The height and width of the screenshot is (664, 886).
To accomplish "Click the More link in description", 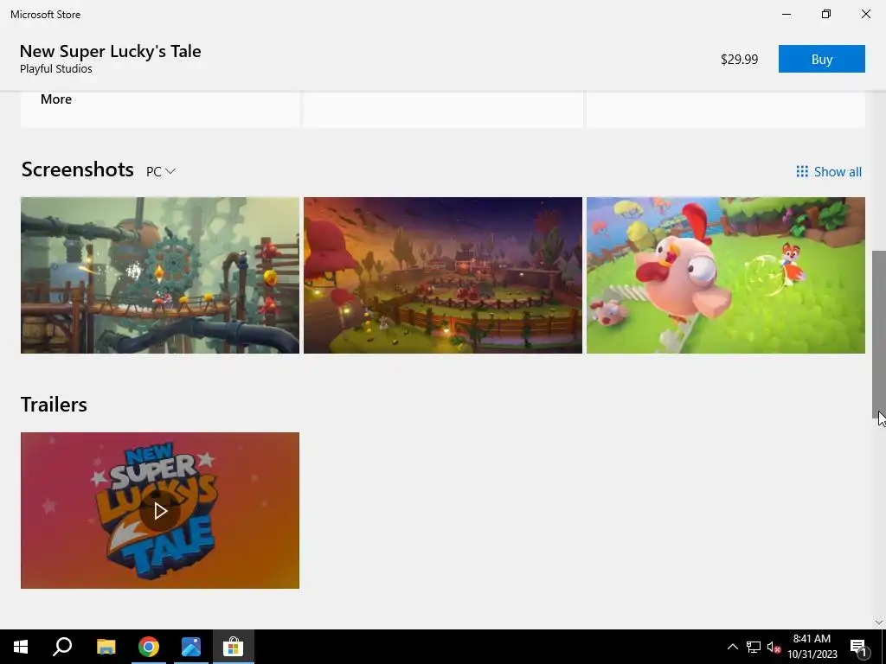I will (x=56, y=99).
